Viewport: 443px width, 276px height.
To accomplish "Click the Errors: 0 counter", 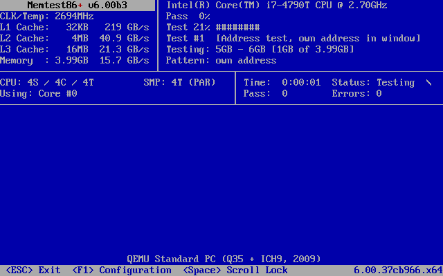I will (x=356, y=93).
